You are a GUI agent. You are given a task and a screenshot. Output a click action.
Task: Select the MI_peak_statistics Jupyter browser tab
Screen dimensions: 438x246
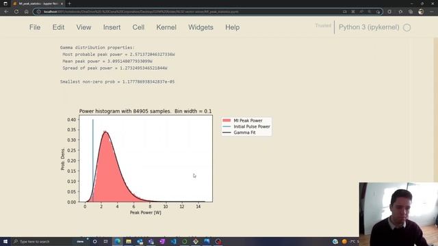38,3
